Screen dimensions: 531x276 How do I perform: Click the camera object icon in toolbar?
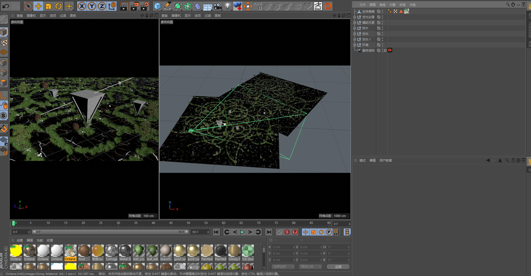217,6
